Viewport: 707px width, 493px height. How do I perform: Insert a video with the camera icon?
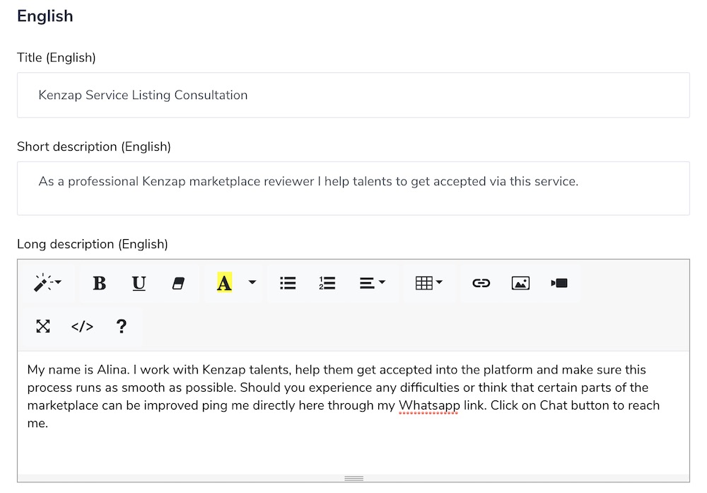pyautogui.click(x=559, y=283)
